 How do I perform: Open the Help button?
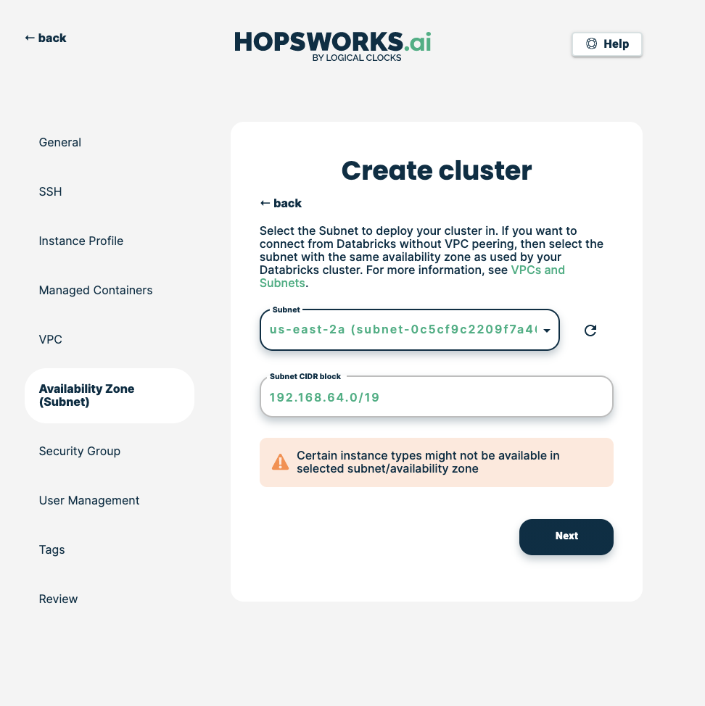click(x=607, y=44)
